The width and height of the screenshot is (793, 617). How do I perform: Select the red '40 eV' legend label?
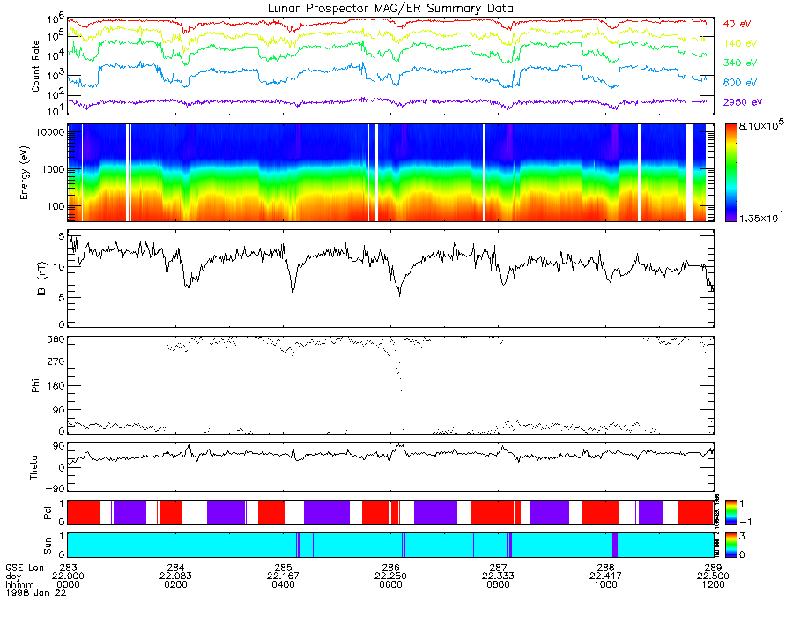[737, 24]
